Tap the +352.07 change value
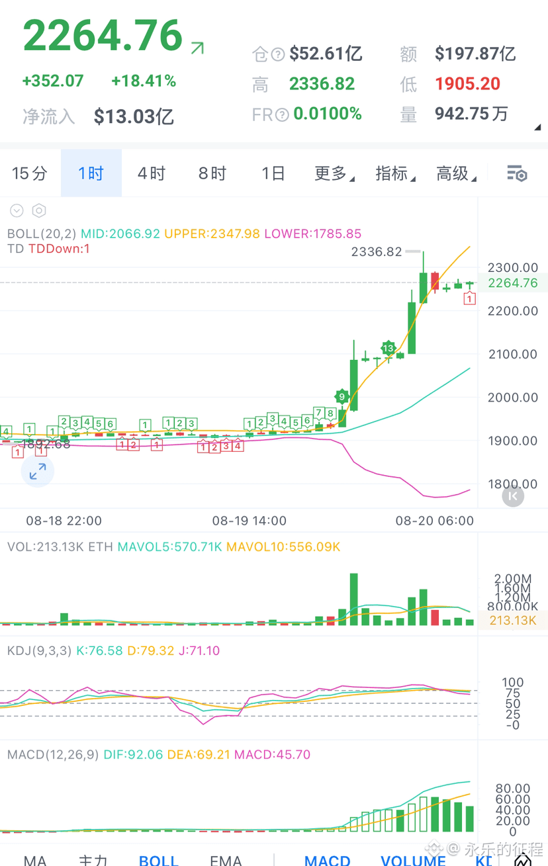This screenshot has width=548, height=866. click(x=53, y=81)
